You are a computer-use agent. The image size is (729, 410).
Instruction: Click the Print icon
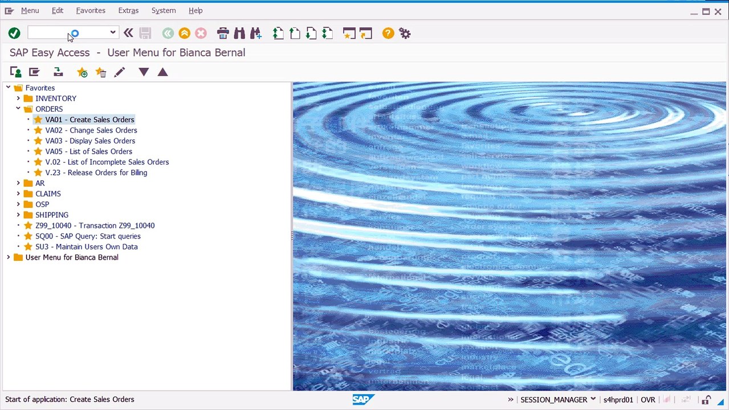coord(223,34)
